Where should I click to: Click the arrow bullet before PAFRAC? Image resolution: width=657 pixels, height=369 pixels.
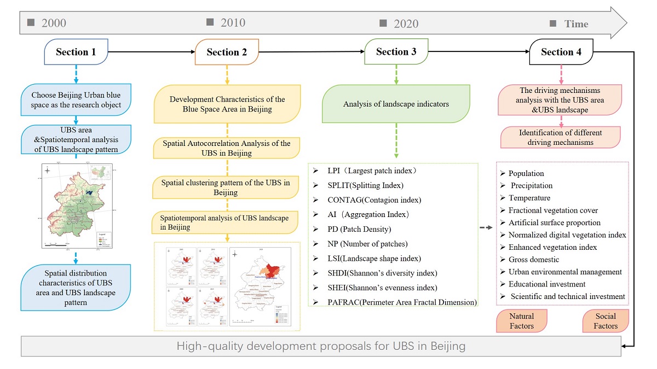[315, 302]
